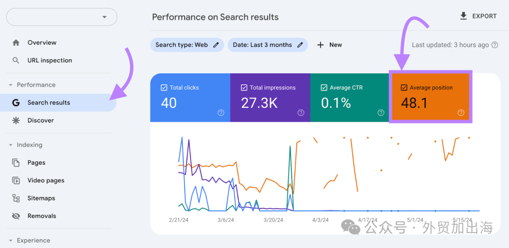Viewport: 509px width, 248px height.
Task: Click the Overview home icon
Action: [x=16, y=42]
